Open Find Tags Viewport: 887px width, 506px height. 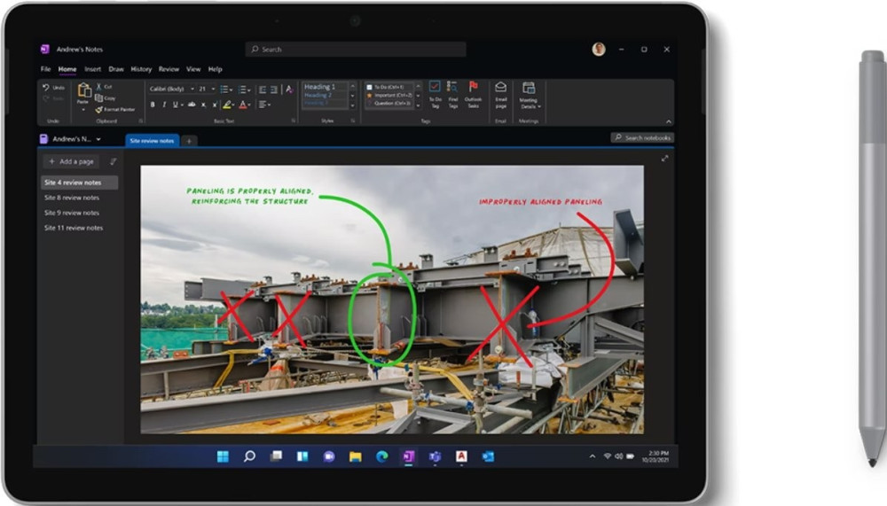click(452, 87)
